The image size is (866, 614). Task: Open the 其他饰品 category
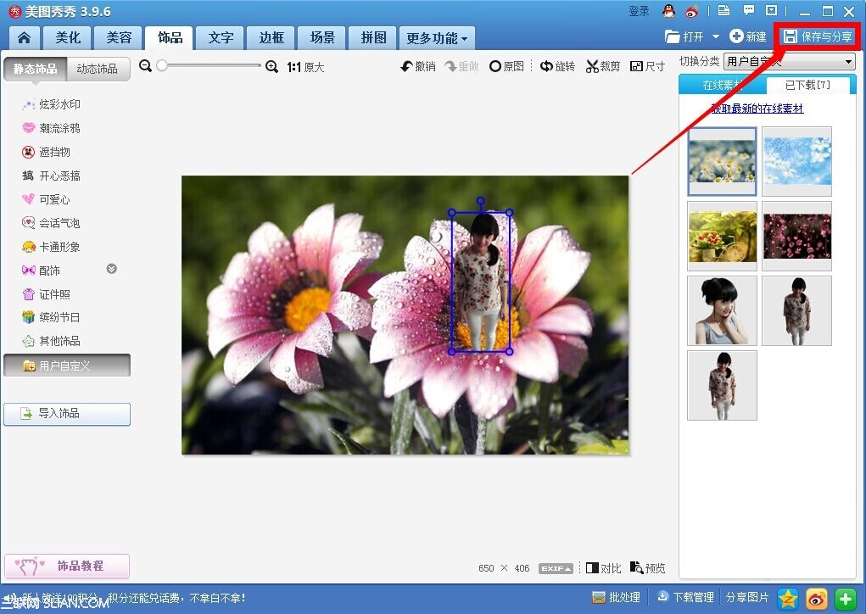[52, 341]
